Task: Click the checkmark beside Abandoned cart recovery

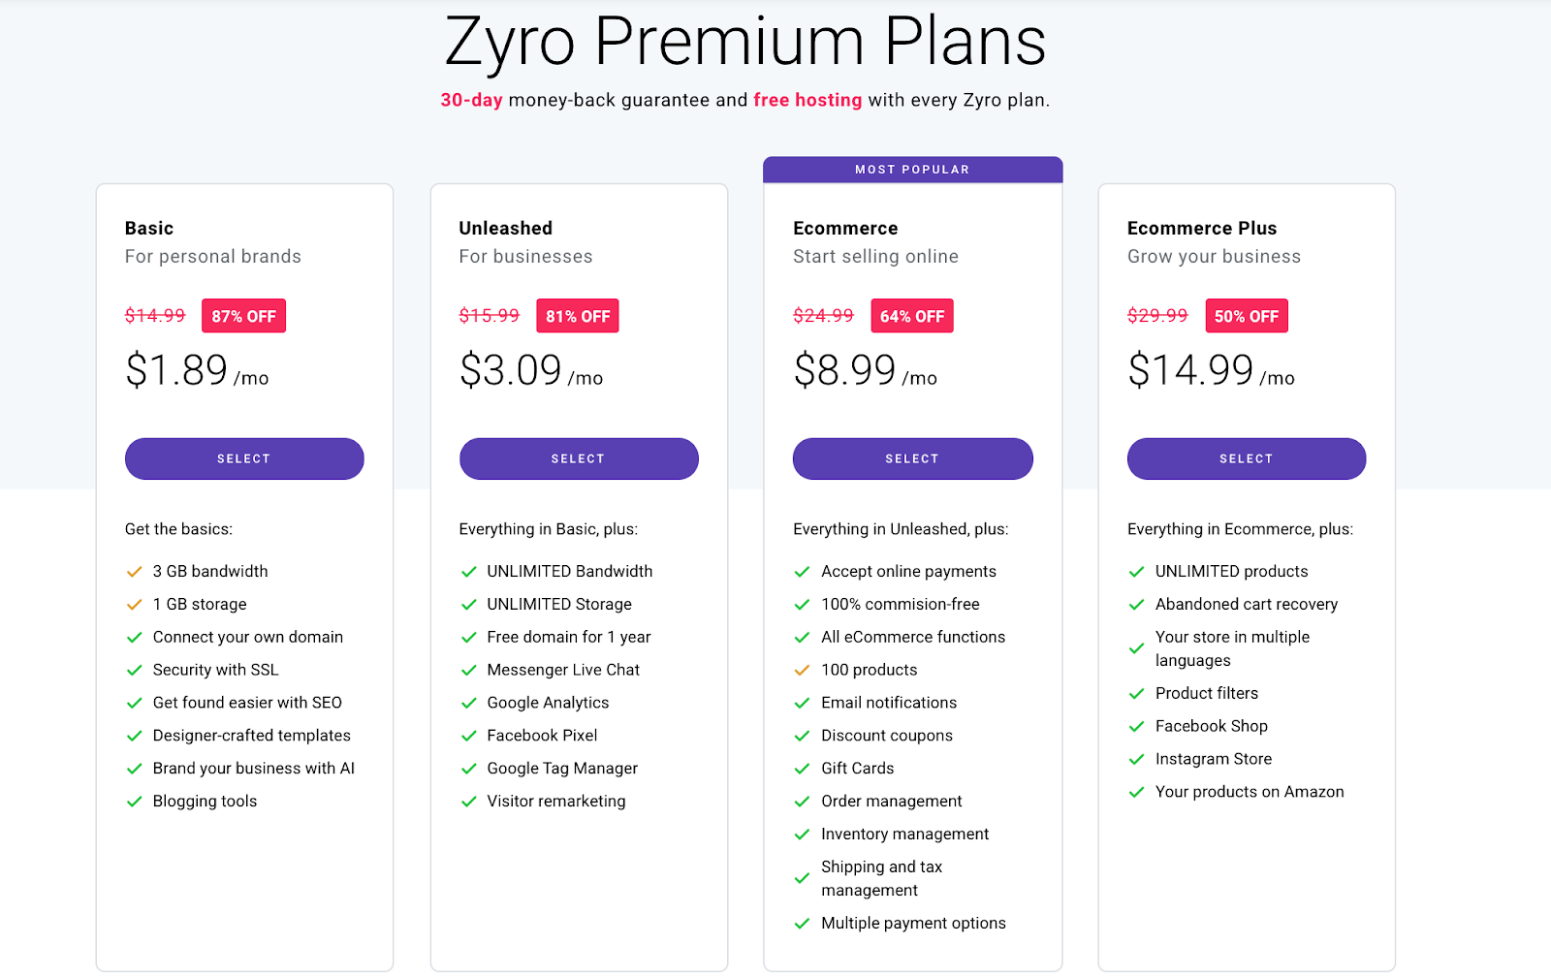Action: 1136,605
